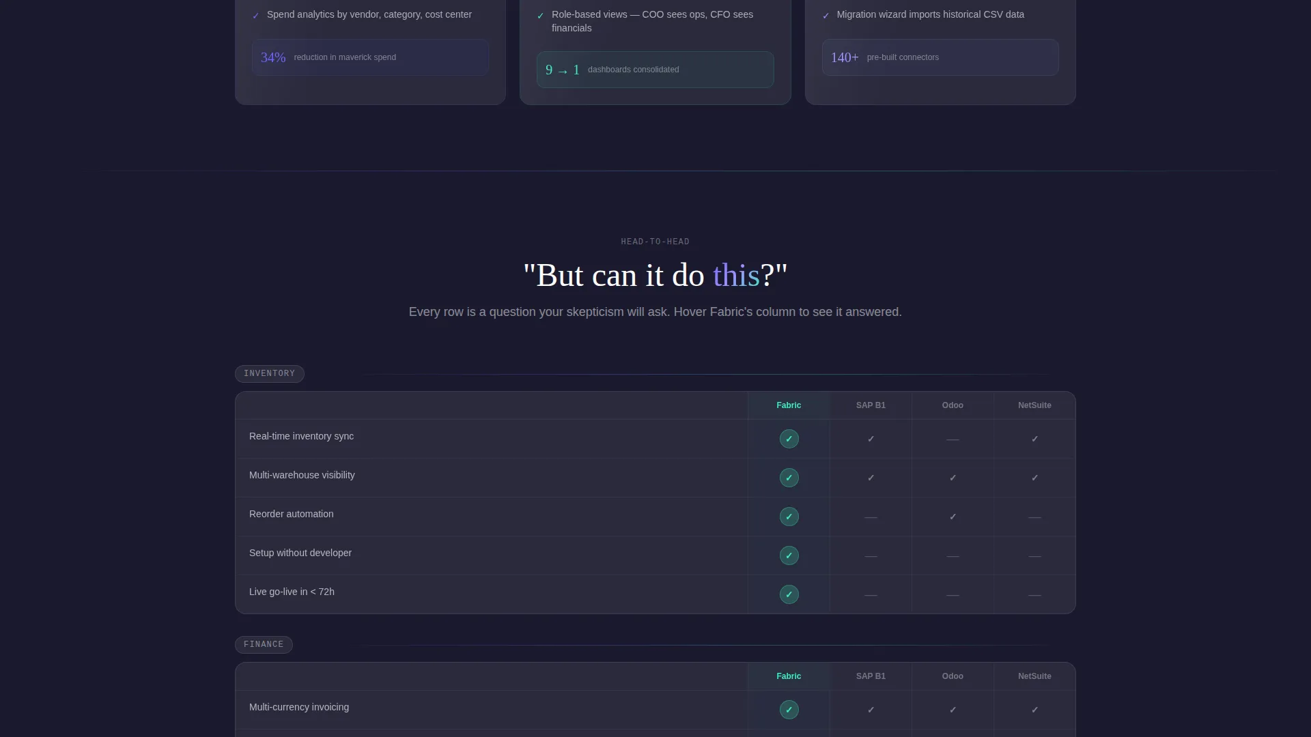Click Fabric checkmark for Multi-warehouse visibility

[x=789, y=478]
